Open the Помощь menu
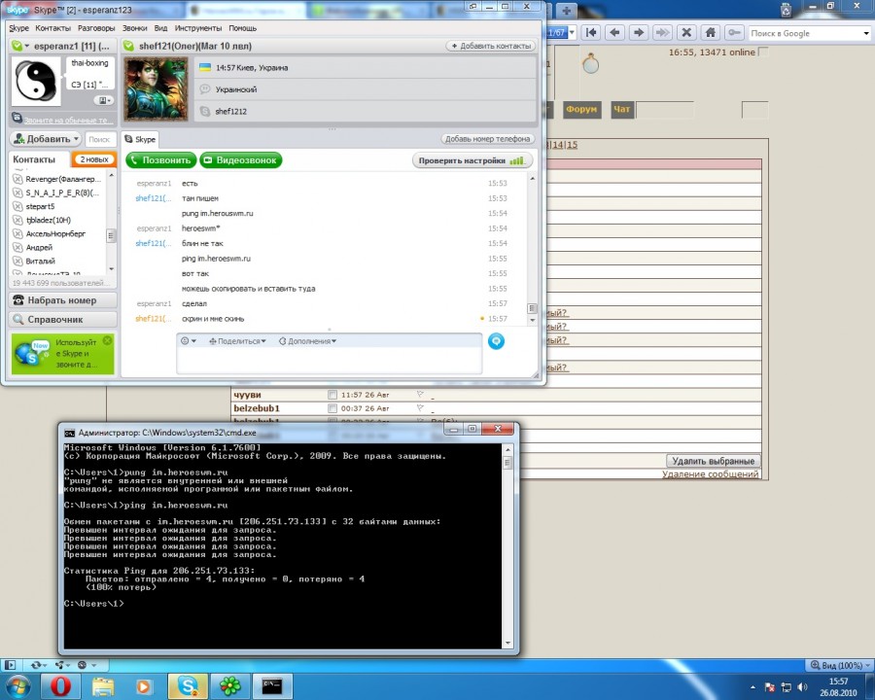 pyautogui.click(x=243, y=28)
